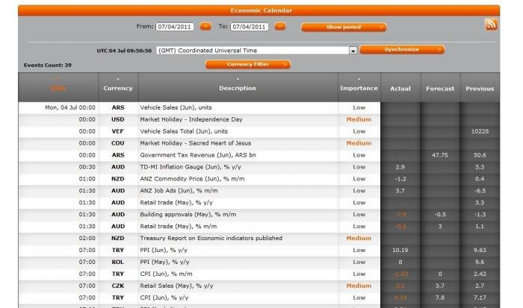Viewport: 523px width, 308px height.
Task: Click the UTC 04 Jul time label
Action: [x=124, y=51]
